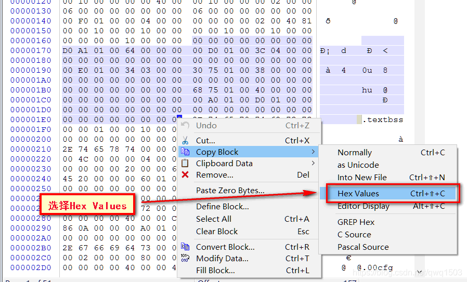The width and height of the screenshot is (467, 282).
Task: Choose Cut... from the context menu
Action: [x=249, y=140]
